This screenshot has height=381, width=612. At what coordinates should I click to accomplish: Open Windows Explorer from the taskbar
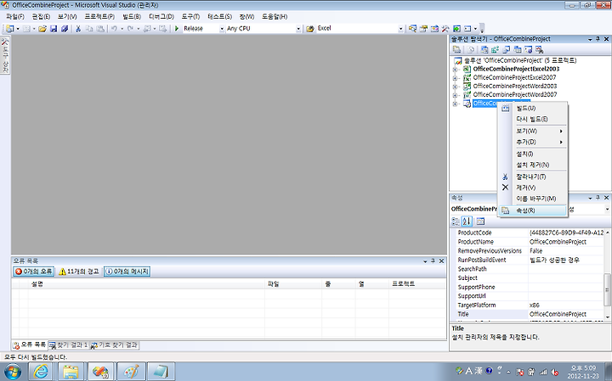click(71, 372)
